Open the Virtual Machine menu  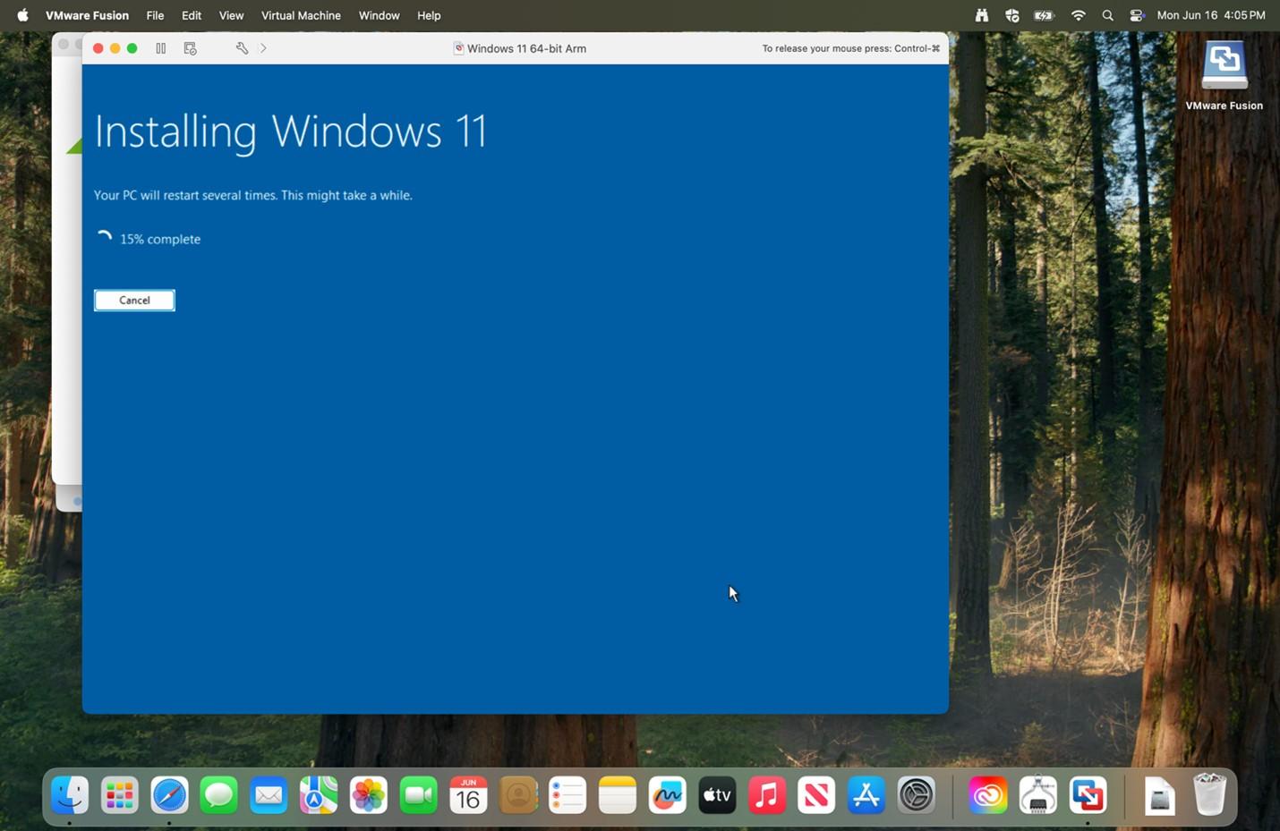(x=301, y=15)
